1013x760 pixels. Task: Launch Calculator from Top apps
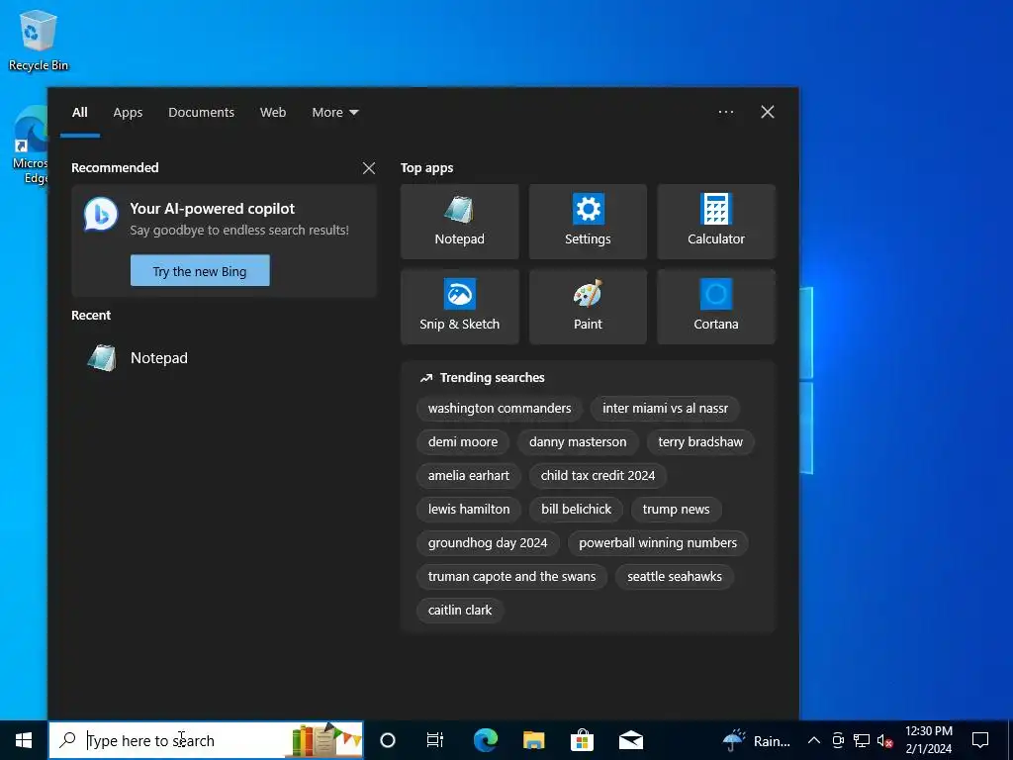point(716,222)
